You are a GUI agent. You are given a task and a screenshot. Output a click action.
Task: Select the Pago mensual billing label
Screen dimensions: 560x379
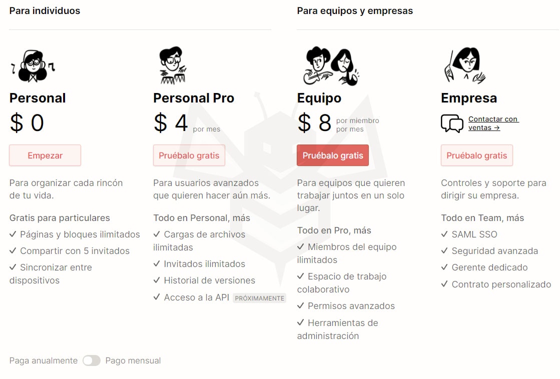pos(133,360)
